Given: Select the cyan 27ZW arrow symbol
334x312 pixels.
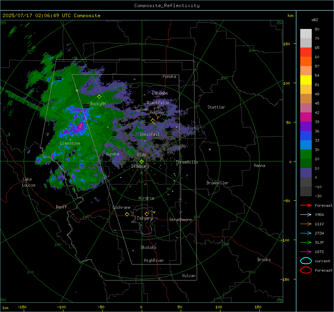Looking at the screenshot, I should (306, 233).
